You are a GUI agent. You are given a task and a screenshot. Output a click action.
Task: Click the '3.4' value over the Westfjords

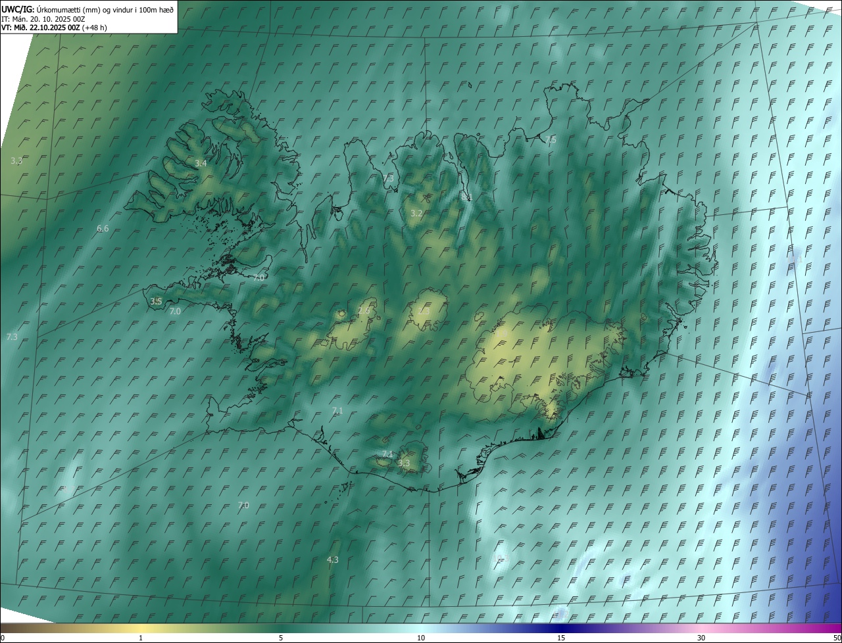pos(201,163)
